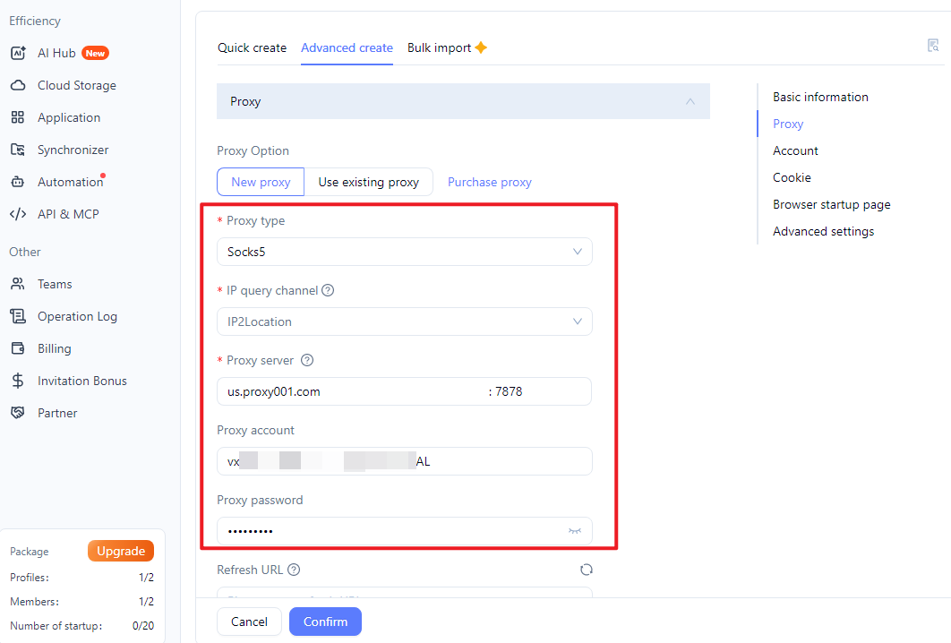951x643 pixels.
Task: Open the document search icon at top right
Action: point(933,46)
